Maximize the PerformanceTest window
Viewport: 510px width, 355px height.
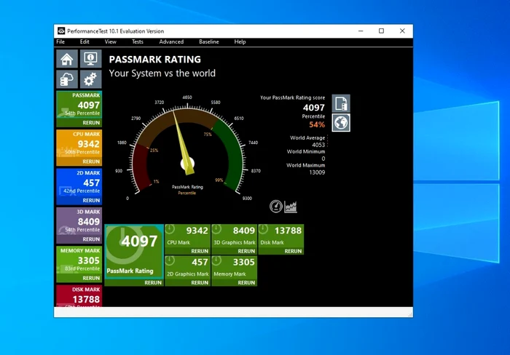(x=381, y=31)
